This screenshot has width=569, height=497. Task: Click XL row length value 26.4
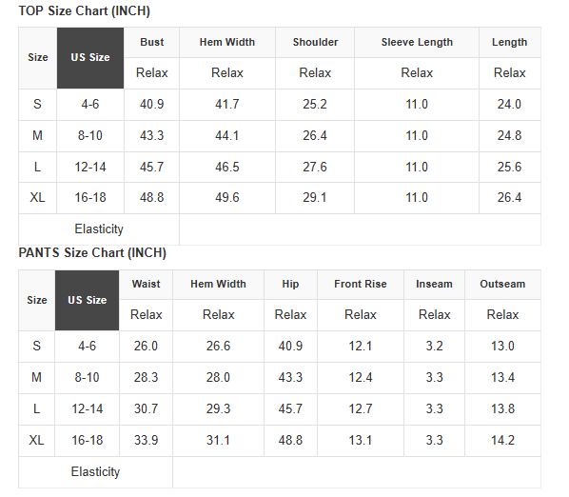(509, 198)
